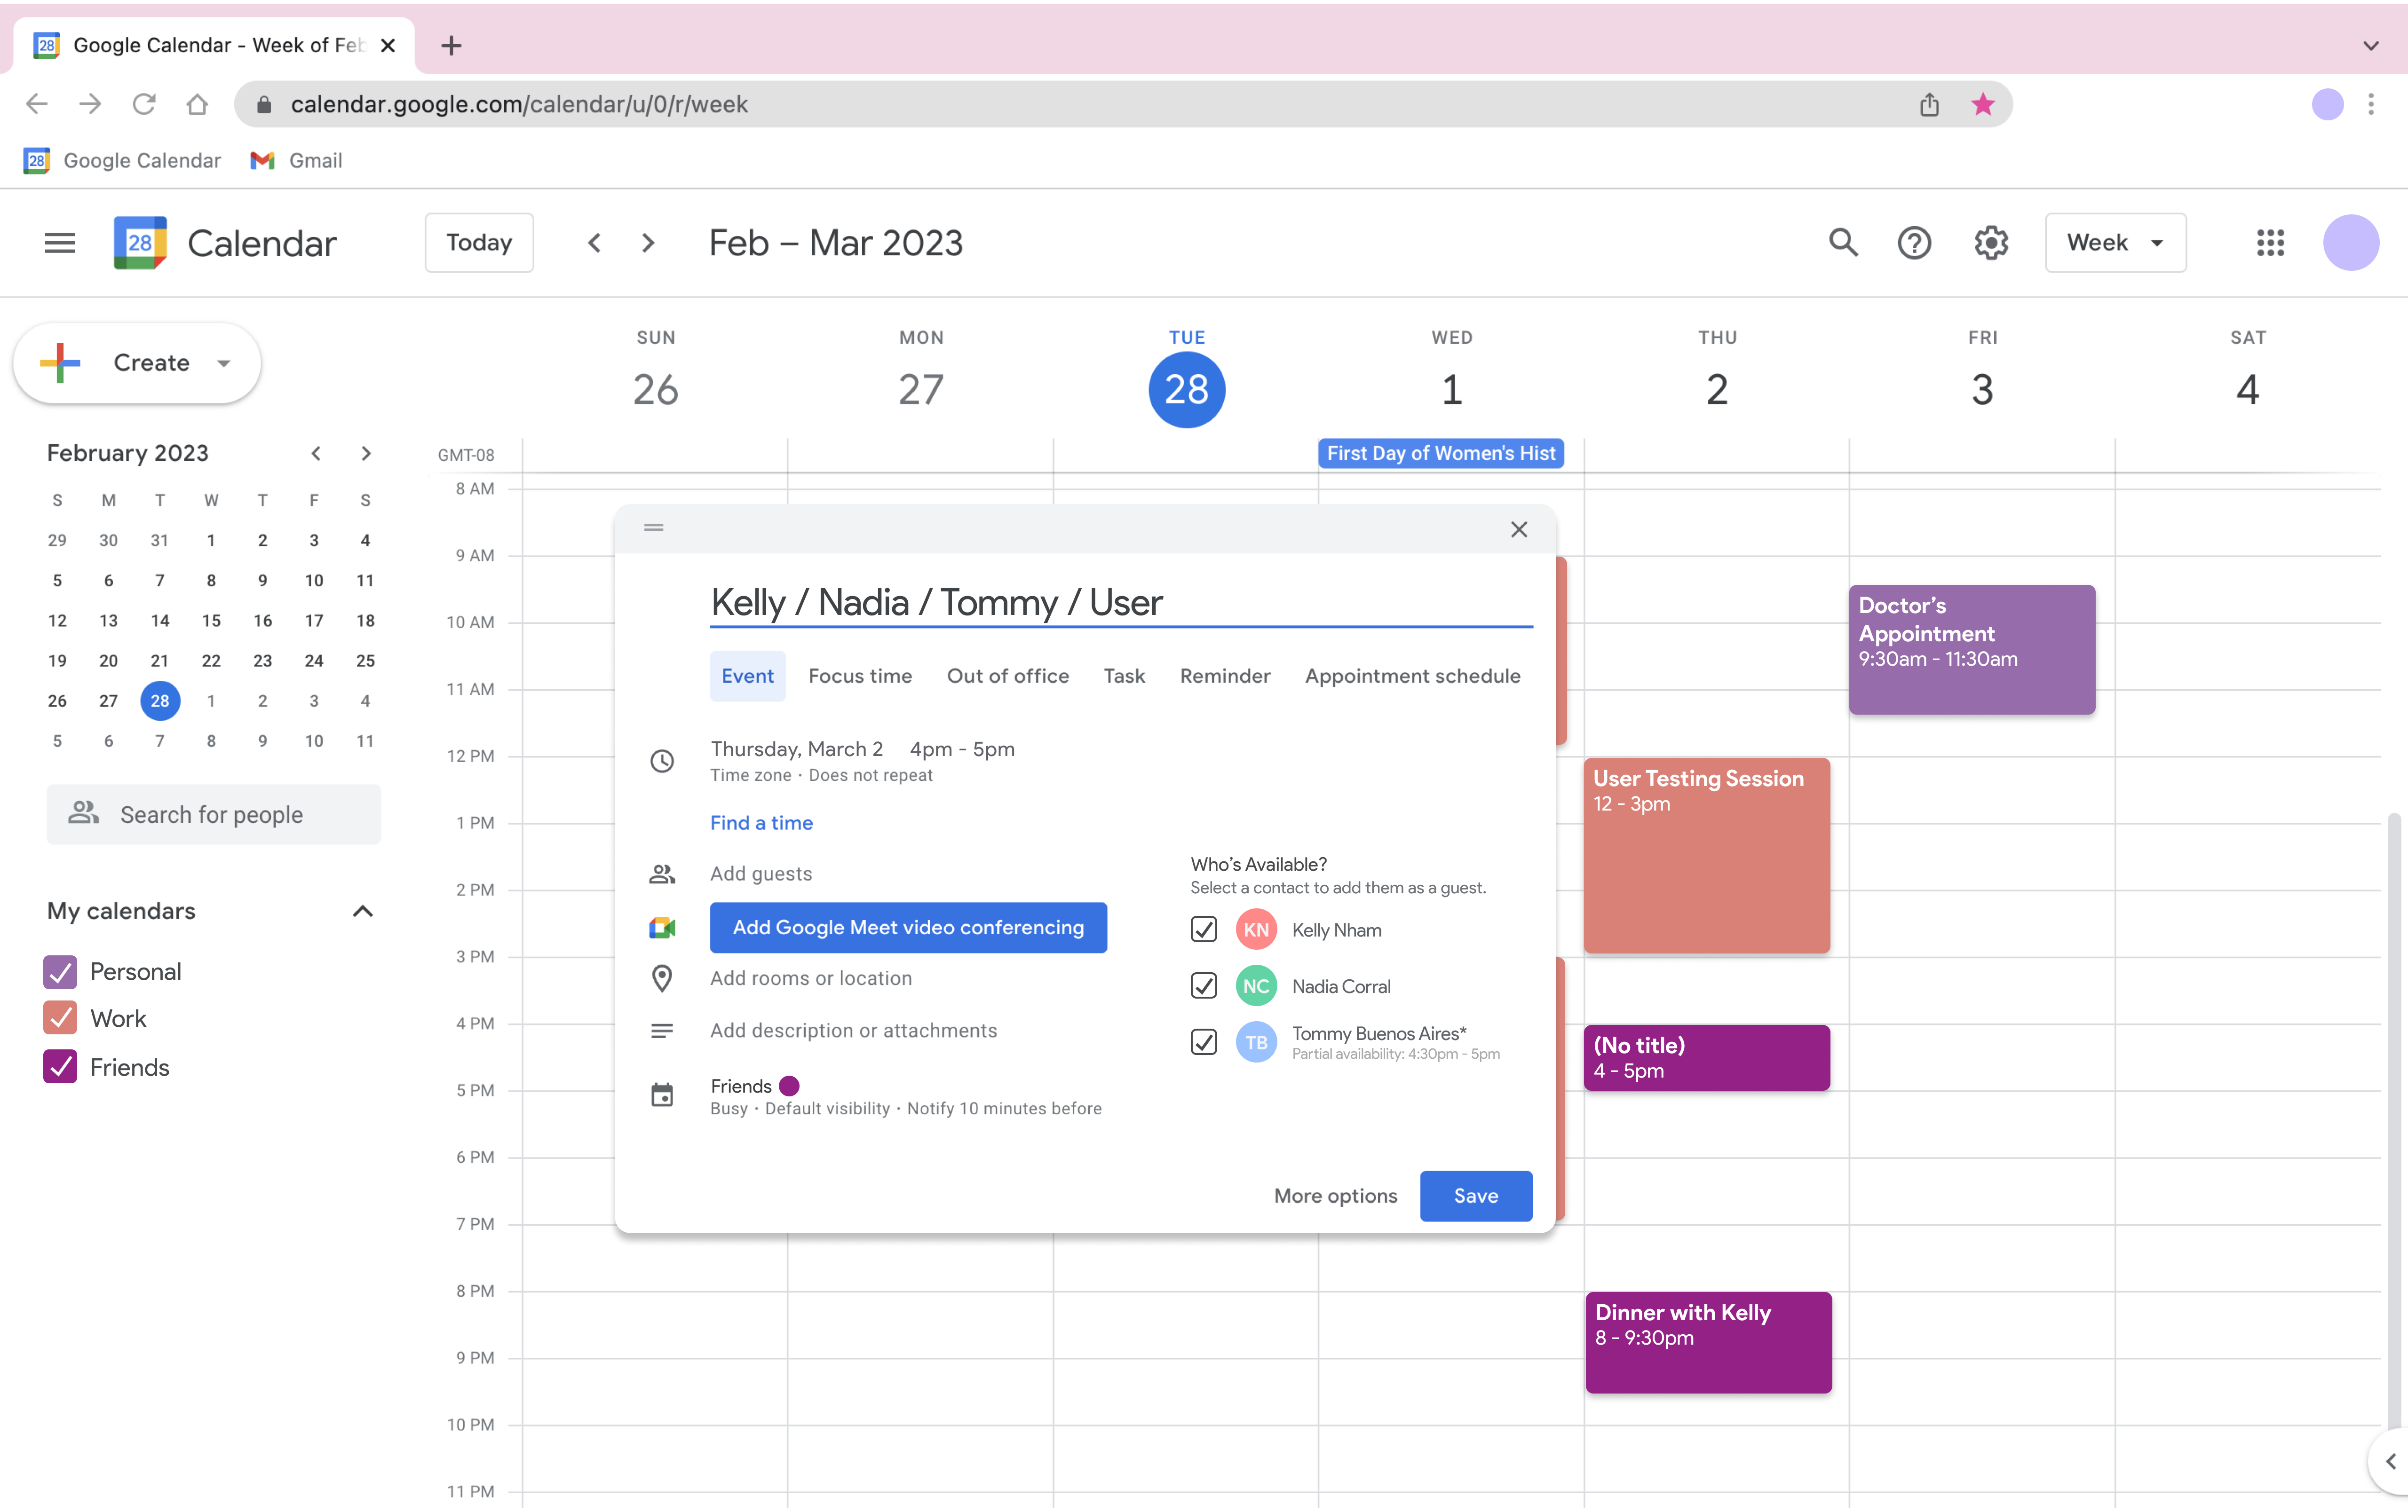The height and width of the screenshot is (1512, 2408).
Task: Open the Google apps grid
Action: click(2270, 243)
